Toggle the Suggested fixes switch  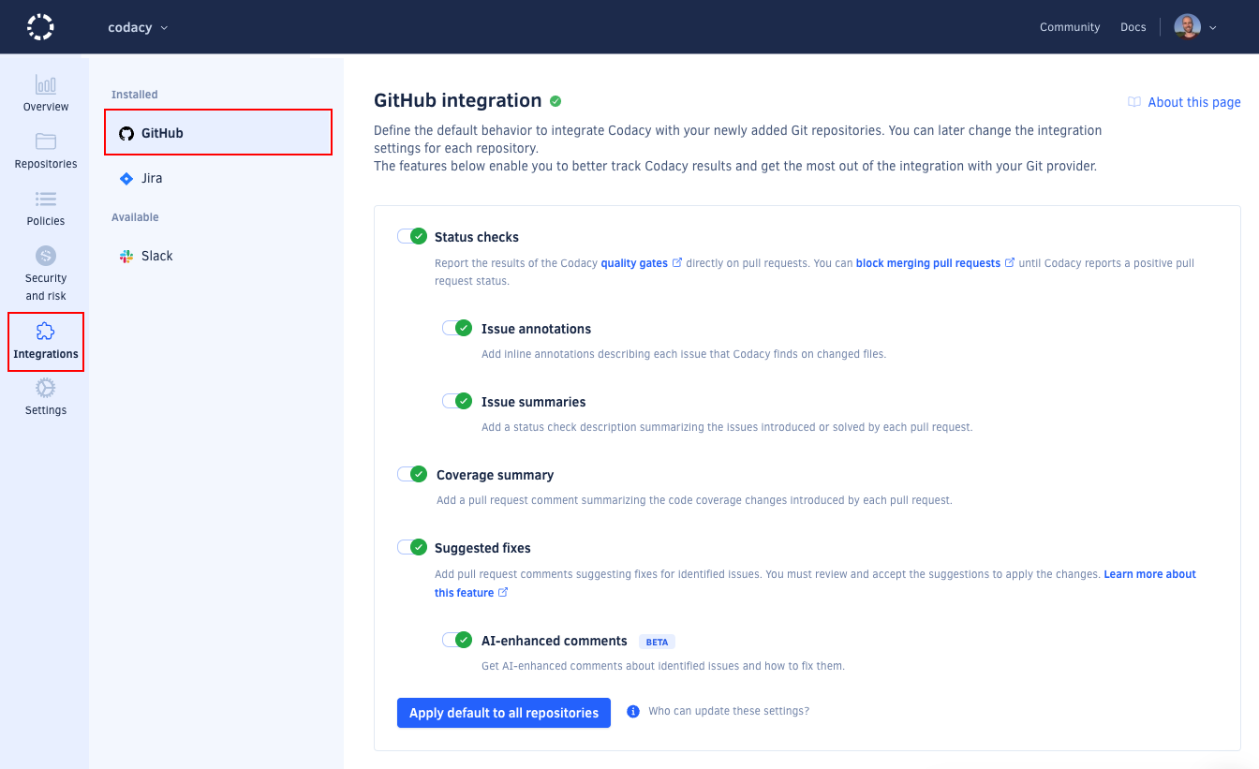coord(412,547)
